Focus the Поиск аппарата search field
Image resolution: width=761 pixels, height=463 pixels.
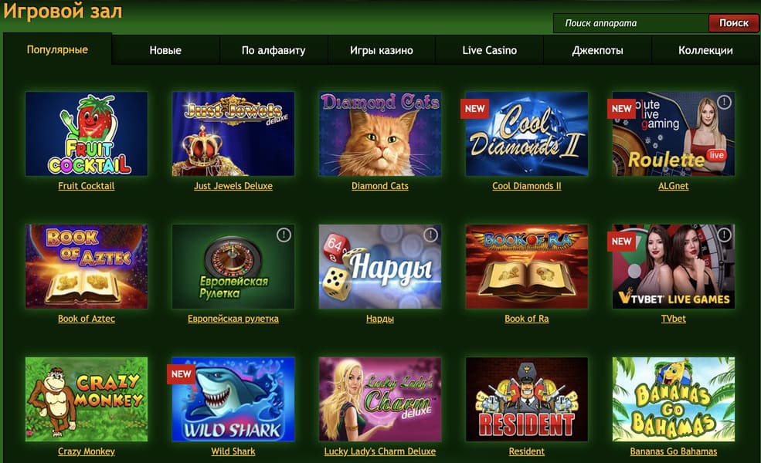[631, 23]
